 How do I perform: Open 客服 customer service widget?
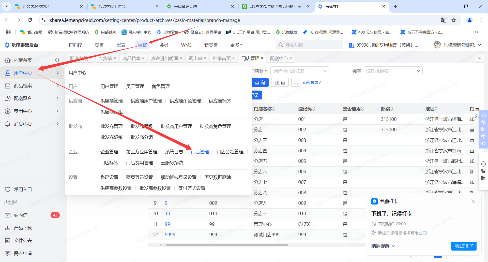483,170
